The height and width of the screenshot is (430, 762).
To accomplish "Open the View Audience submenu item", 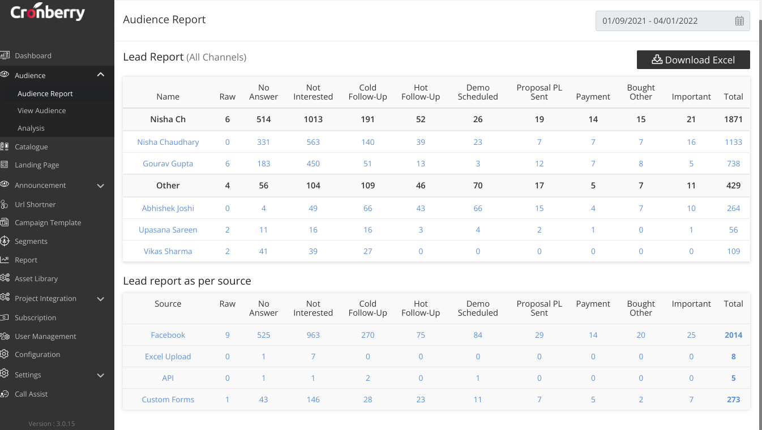I will 42,110.
